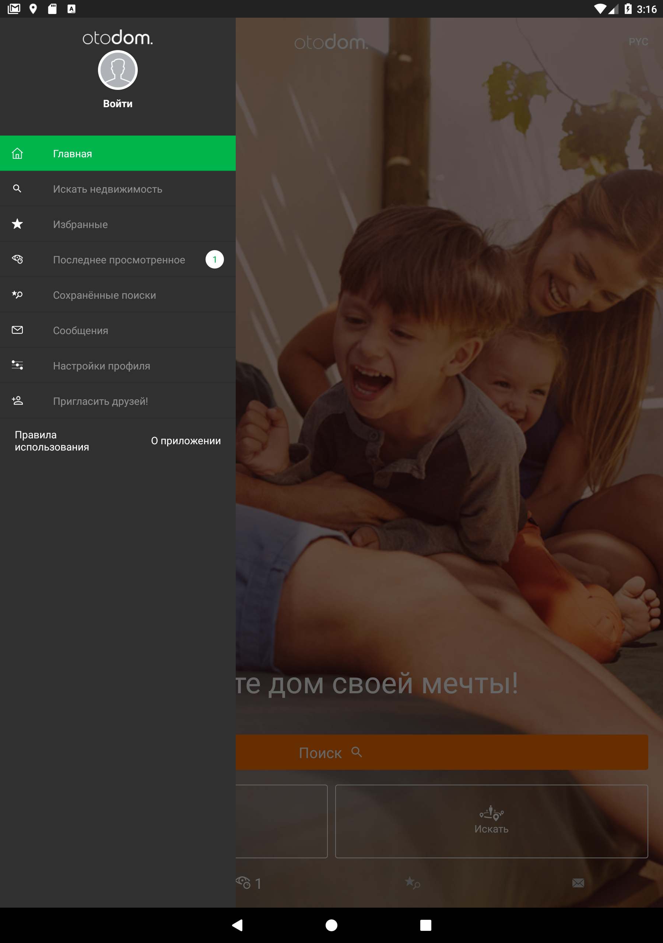Image resolution: width=663 pixels, height=943 pixels.
Task: Tap the Android recent apps button
Action: click(x=425, y=925)
